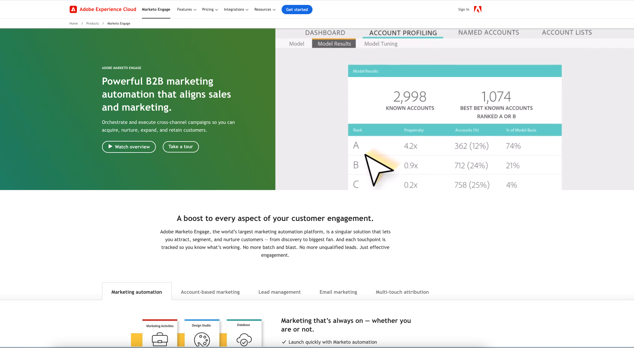Viewport: 634px width, 348px height.
Task: Switch to Multi-touch attribution tab
Action: coord(402,292)
